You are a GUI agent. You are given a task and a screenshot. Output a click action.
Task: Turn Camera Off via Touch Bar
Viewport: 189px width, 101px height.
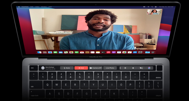point(96,68)
